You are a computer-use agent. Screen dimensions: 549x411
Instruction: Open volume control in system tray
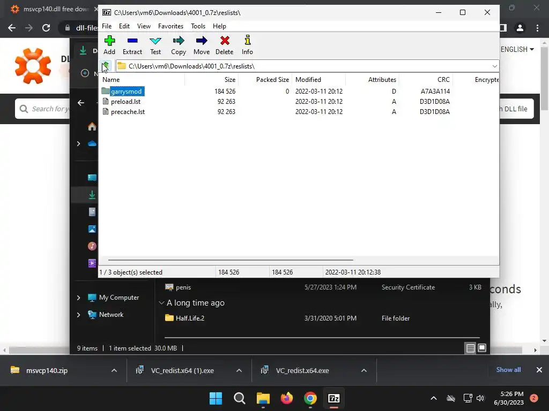point(480,398)
